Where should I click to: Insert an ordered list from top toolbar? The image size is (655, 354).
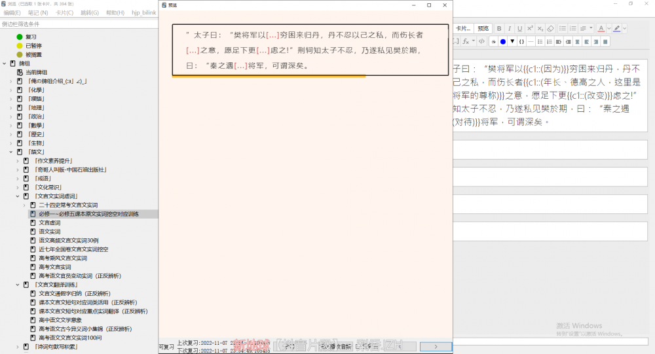(573, 28)
